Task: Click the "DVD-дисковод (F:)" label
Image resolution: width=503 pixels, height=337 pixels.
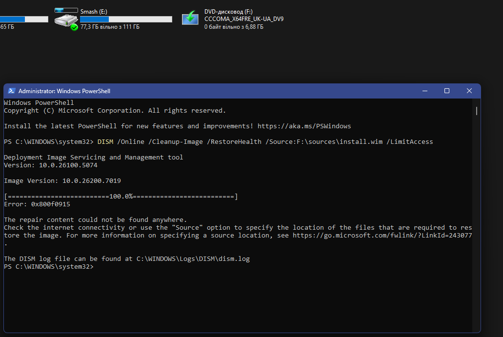Action: pyautogui.click(x=228, y=12)
